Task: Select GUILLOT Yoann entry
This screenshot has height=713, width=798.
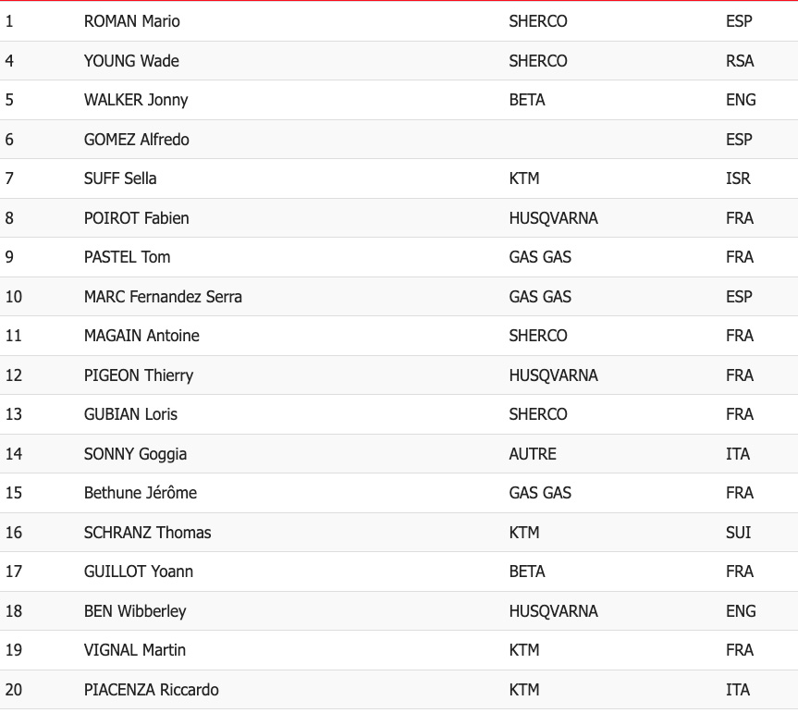Action: click(399, 572)
